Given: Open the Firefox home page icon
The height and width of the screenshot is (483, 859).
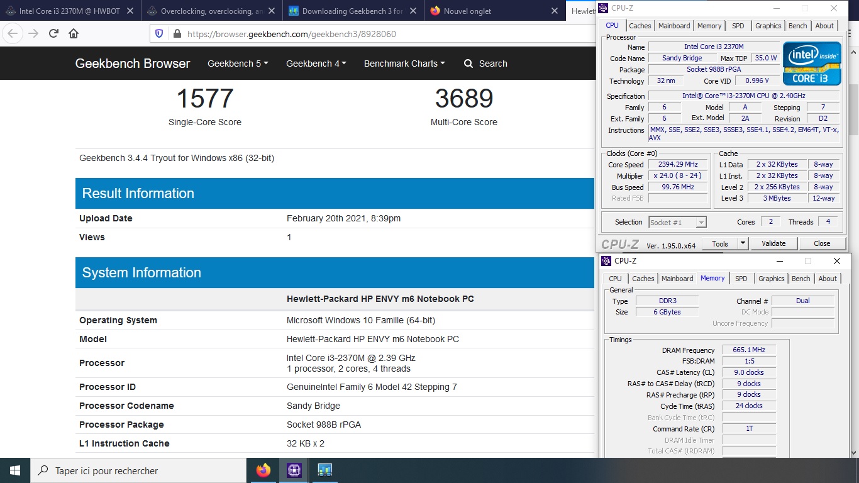Looking at the screenshot, I should pos(74,34).
